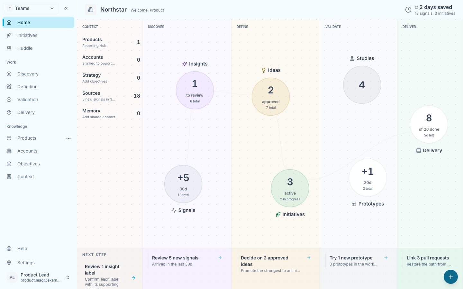Open the Review 5 new signals card

(x=186, y=261)
